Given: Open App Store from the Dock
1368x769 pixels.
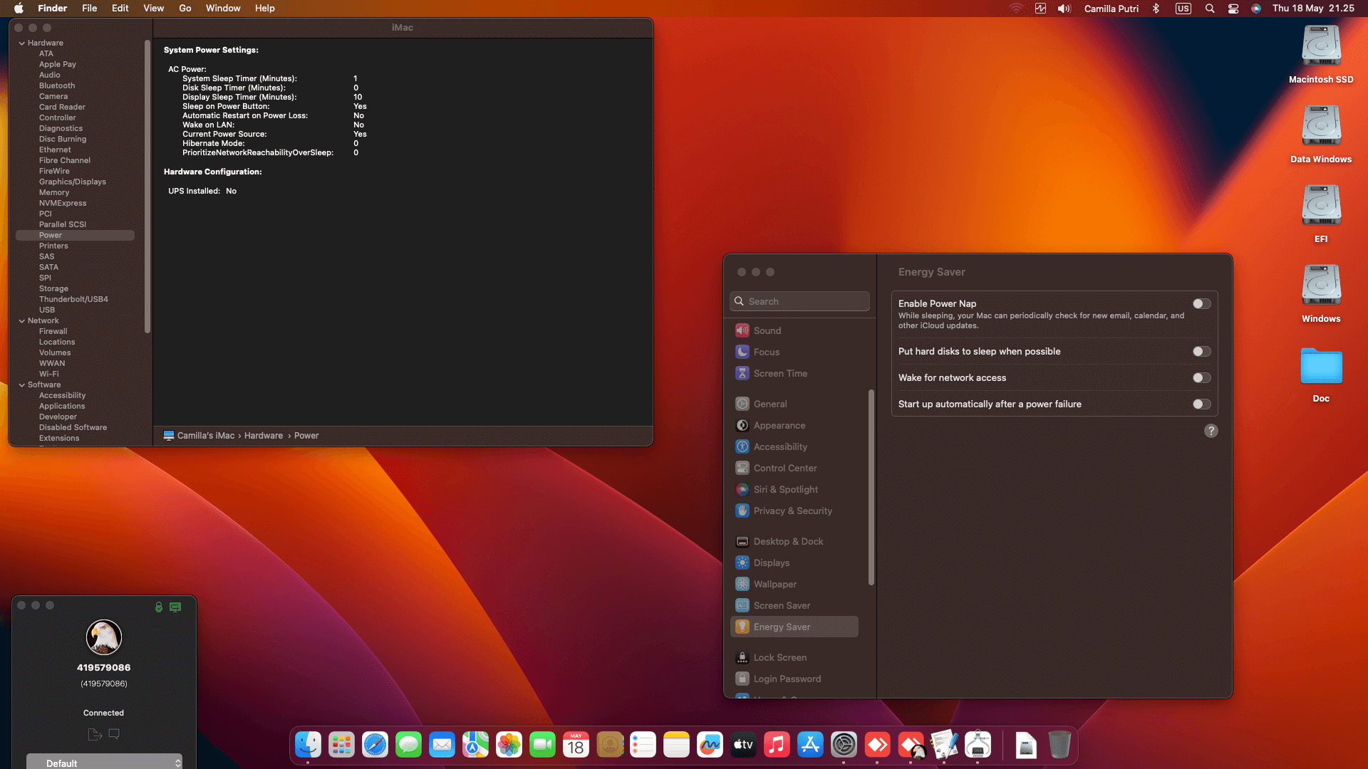Looking at the screenshot, I should pyautogui.click(x=810, y=745).
